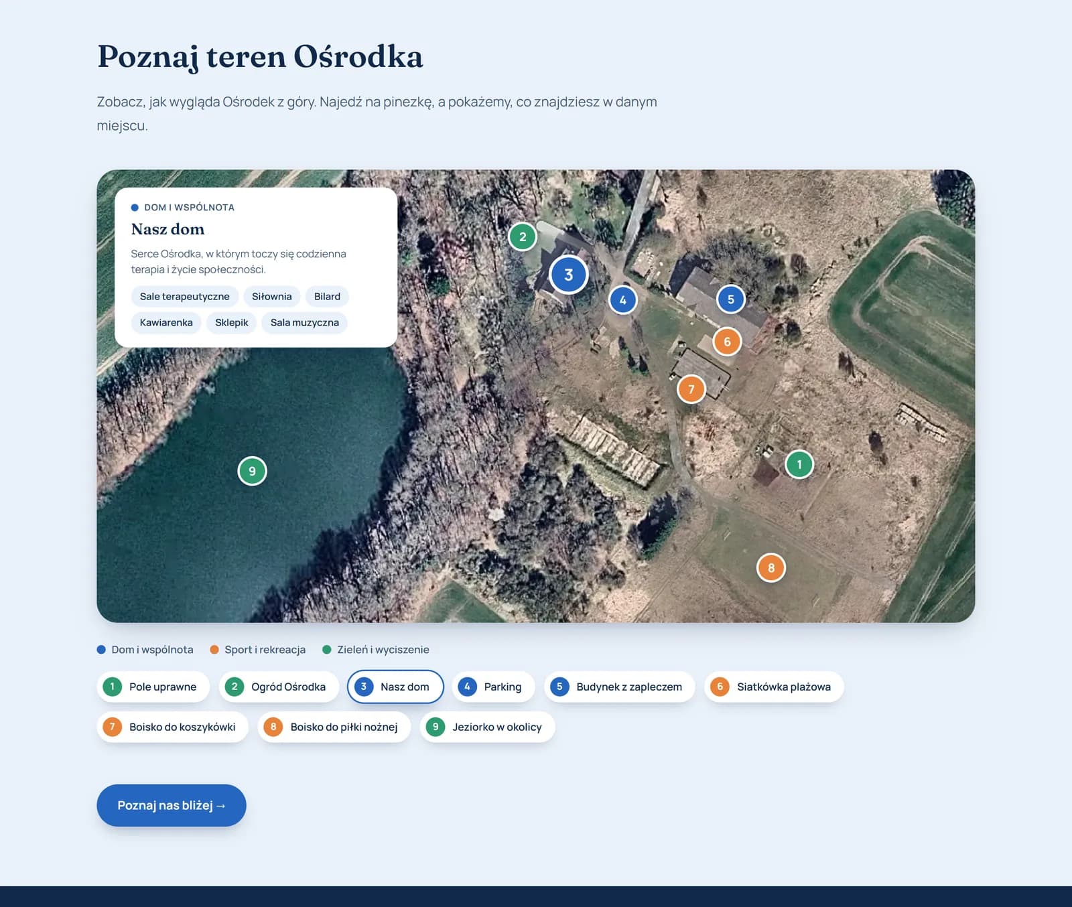Viewport: 1072px width, 907px height.
Task: Click the Kawiarenka tag
Action: pos(166,323)
